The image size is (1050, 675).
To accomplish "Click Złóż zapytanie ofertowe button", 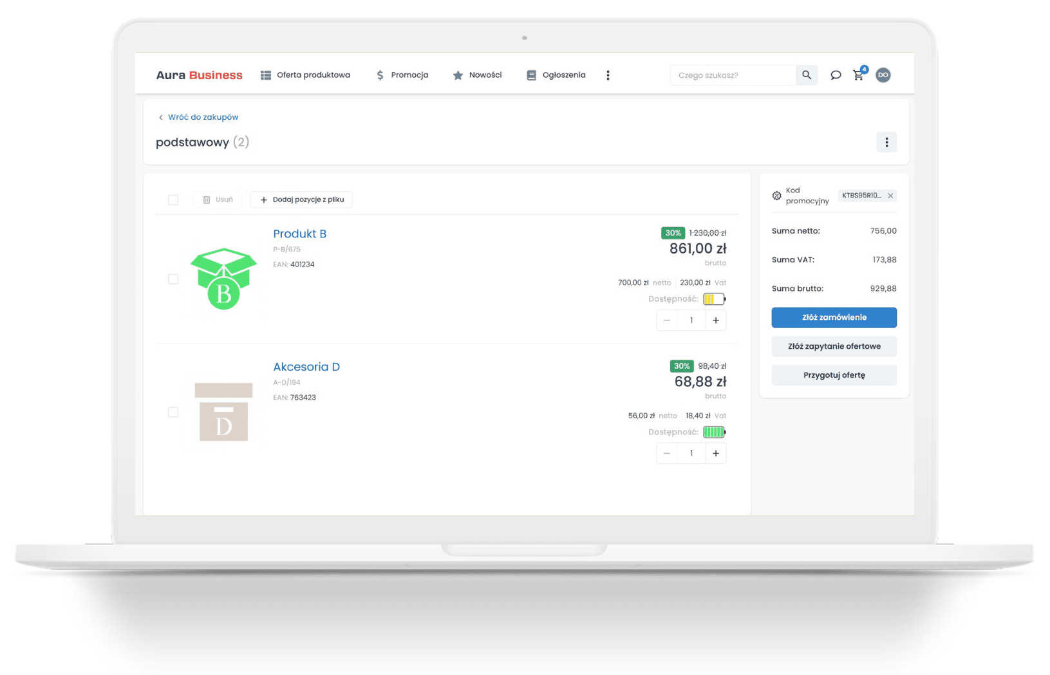I will pos(834,346).
